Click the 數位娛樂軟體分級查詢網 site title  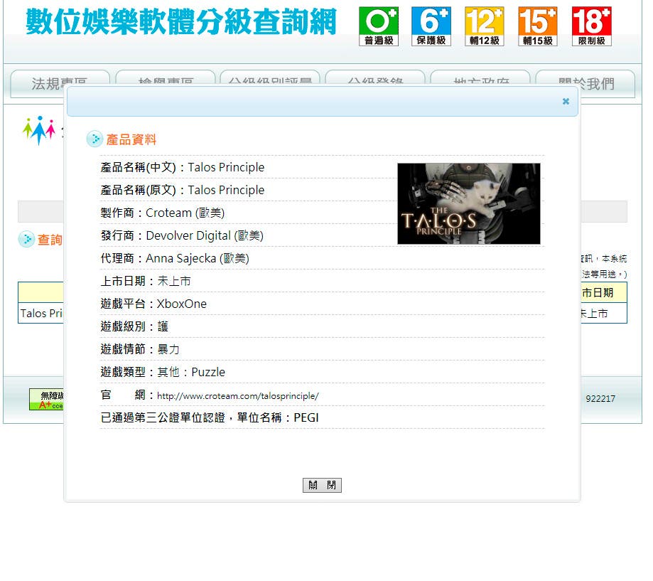181,22
